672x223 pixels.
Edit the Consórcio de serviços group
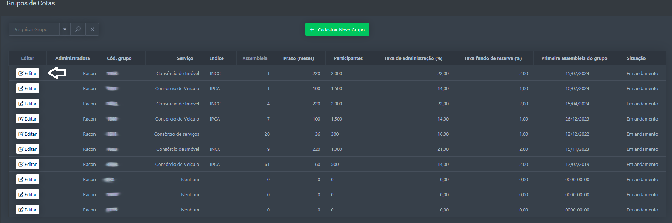(28, 134)
